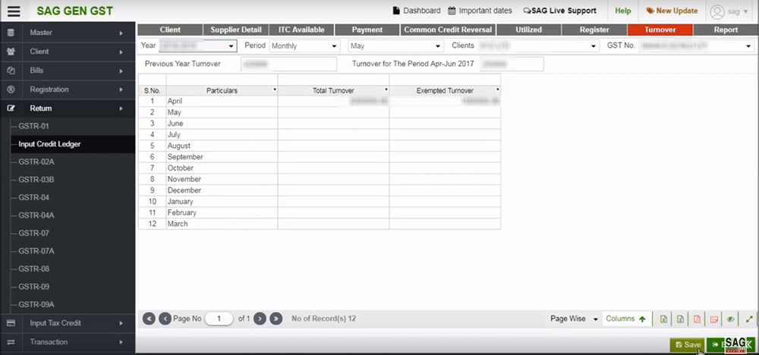
Task: Click the Page No input field
Action: (x=219, y=319)
